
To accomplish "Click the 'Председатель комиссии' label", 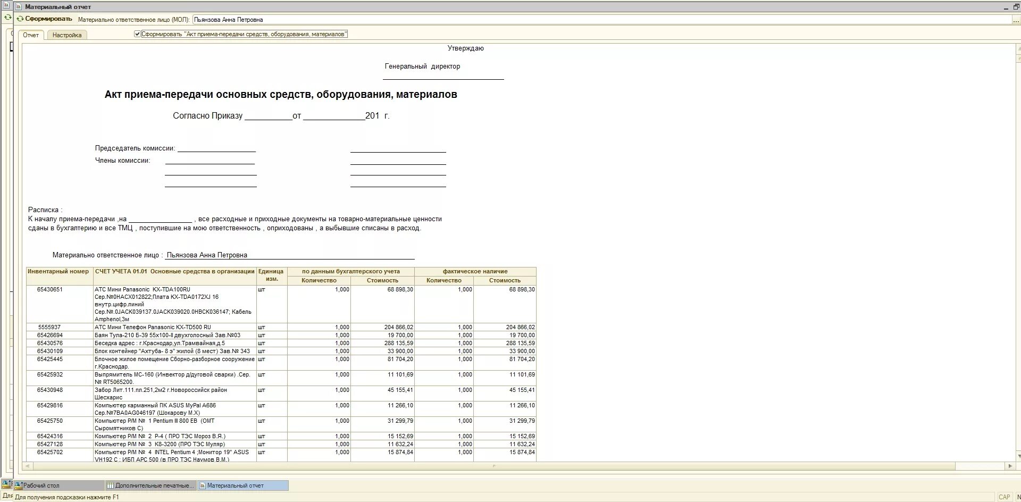I will [x=135, y=148].
